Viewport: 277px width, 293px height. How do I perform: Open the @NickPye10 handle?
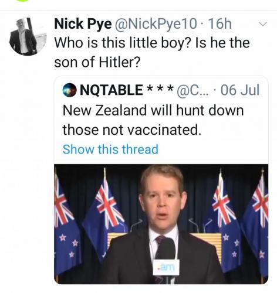click(x=156, y=24)
